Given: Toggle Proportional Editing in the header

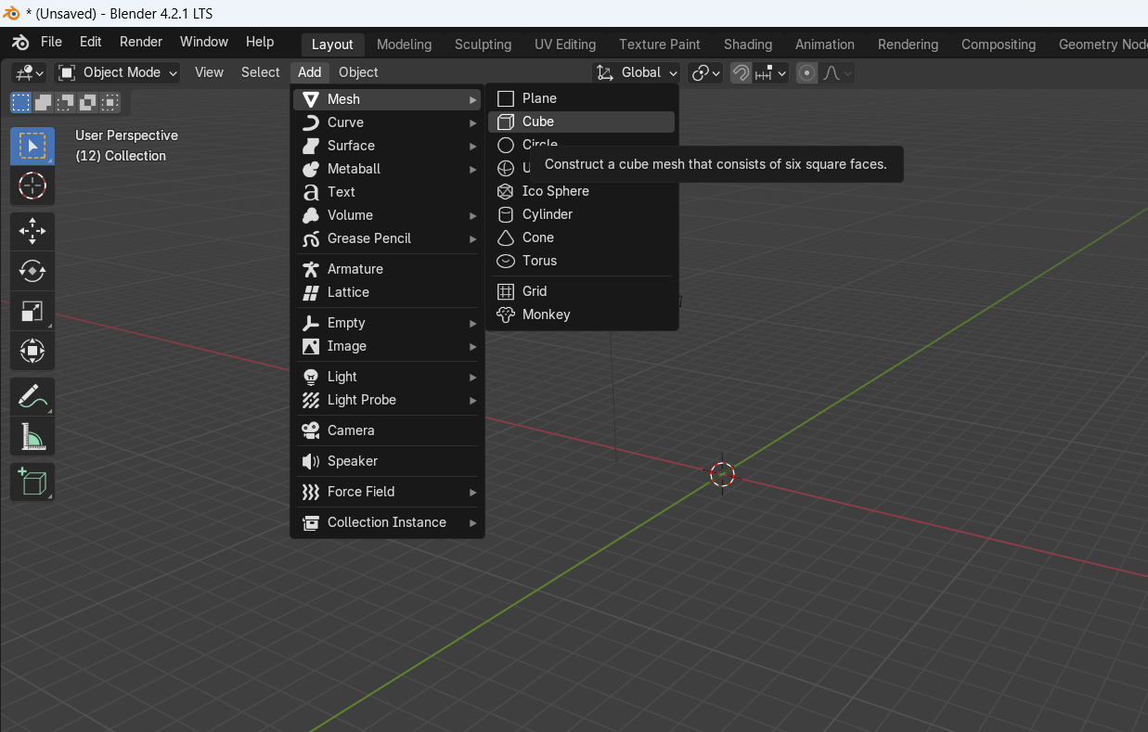Looking at the screenshot, I should (x=806, y=72).
